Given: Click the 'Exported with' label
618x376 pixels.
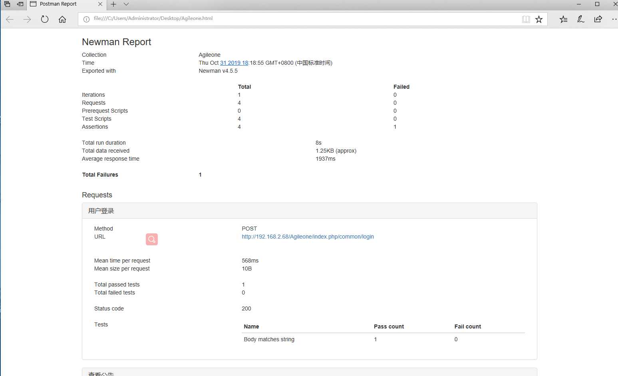Looking at the screenshot, I should point(99,71).
